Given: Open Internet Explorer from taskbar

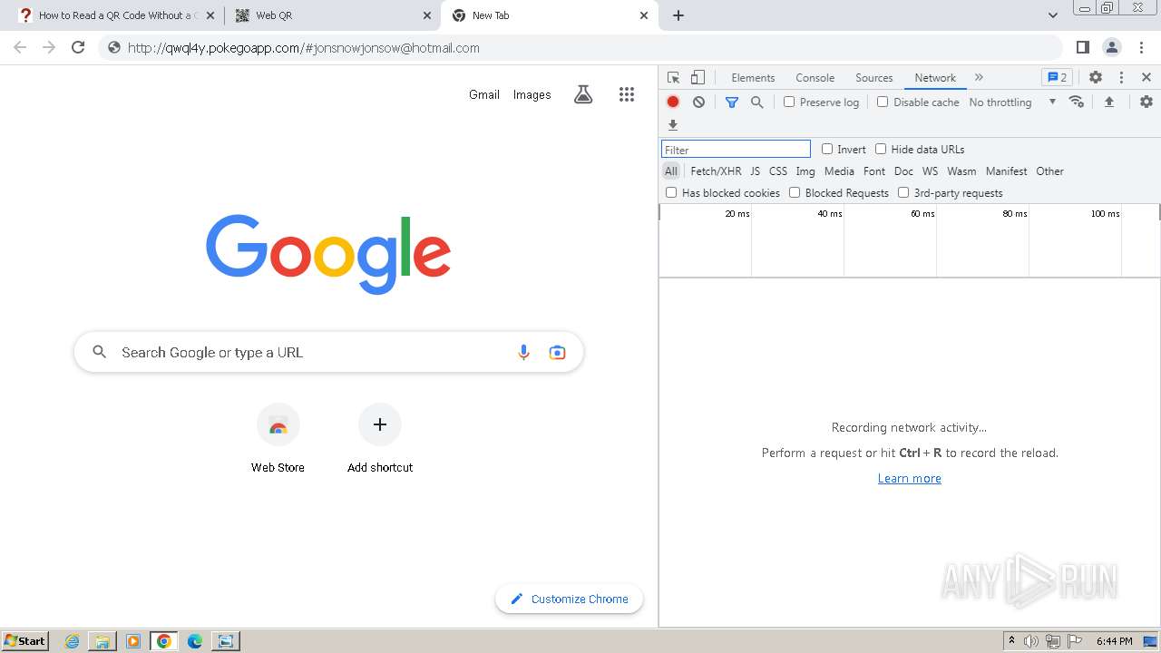Looking at the screenshot, I should (x=73, y=641).
